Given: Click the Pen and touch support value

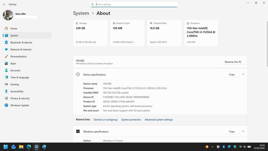Looking at the screenshot, I should [126, 111].
